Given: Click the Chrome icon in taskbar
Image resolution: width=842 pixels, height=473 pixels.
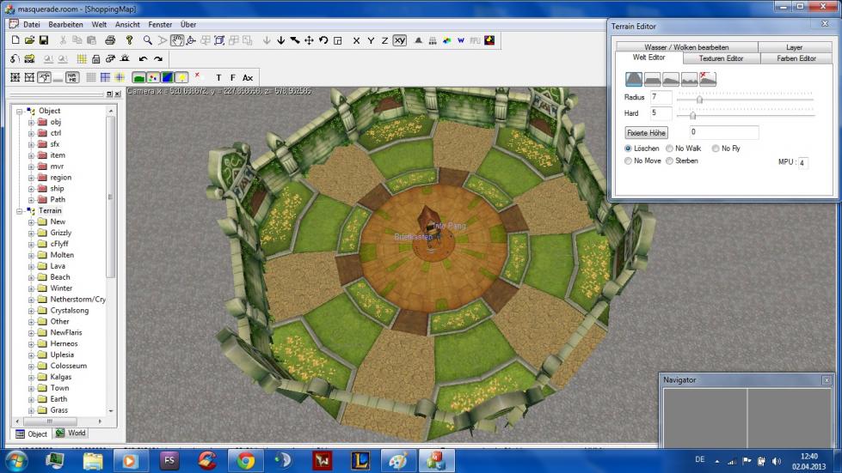Looking at the screenshot, I should point(246,461).
